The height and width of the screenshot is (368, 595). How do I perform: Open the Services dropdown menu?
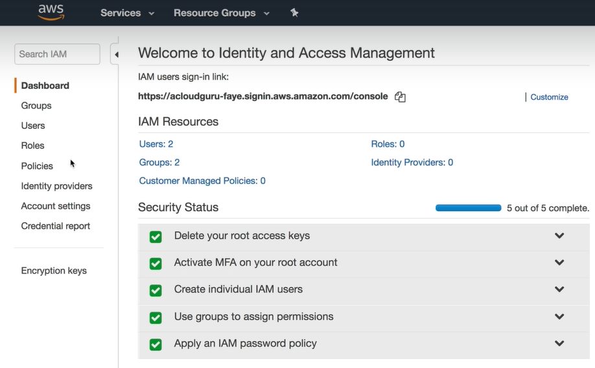[127, 13]
